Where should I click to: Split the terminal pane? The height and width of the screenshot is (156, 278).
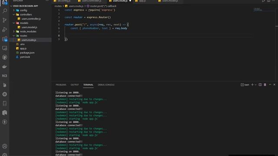[260, 85]
